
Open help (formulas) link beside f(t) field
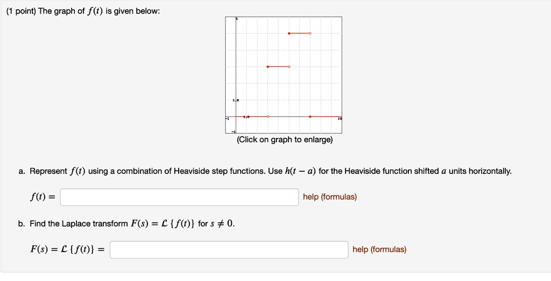coord(330,197)
